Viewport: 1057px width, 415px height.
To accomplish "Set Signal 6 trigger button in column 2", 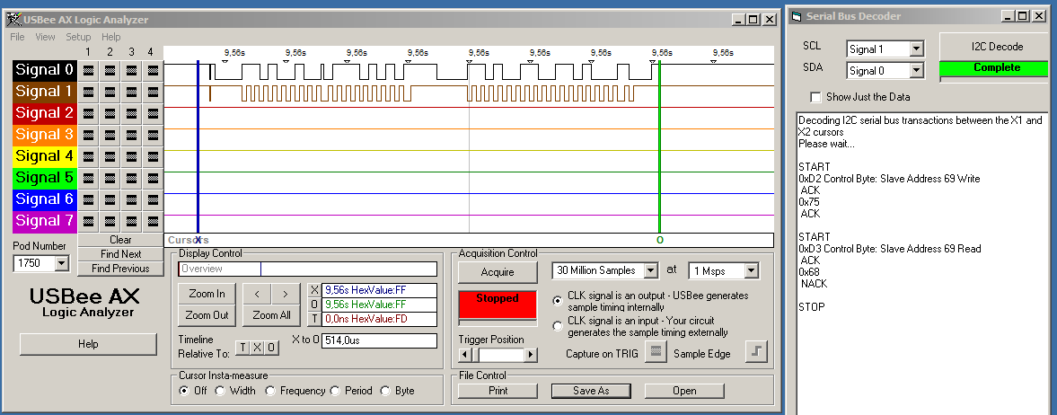I will click(110, 199).
